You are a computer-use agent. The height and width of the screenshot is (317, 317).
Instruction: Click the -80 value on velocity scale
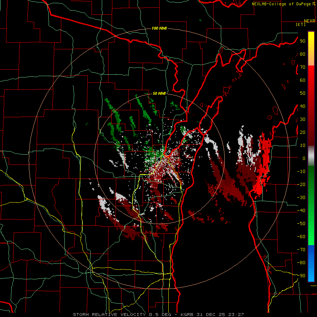tap(301, 263)
